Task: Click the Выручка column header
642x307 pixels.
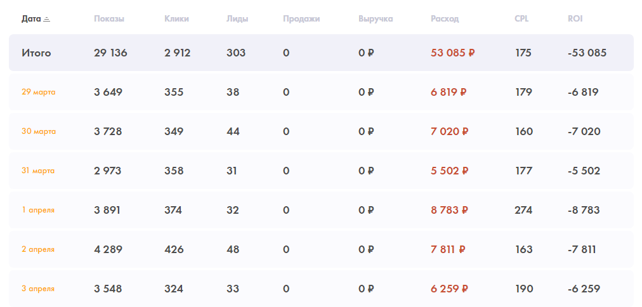Action: pos(376,19)
